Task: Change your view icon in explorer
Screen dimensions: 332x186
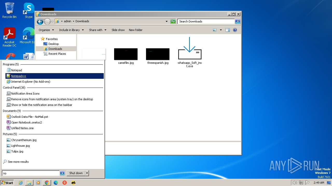Action: click(x=215, y=30)
